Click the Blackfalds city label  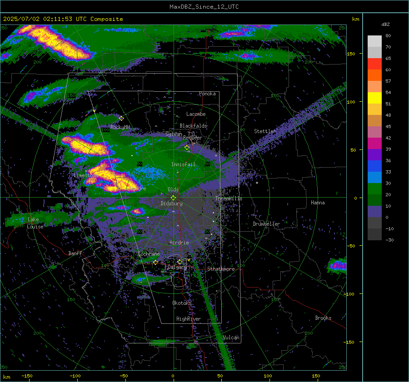point(193,126)
